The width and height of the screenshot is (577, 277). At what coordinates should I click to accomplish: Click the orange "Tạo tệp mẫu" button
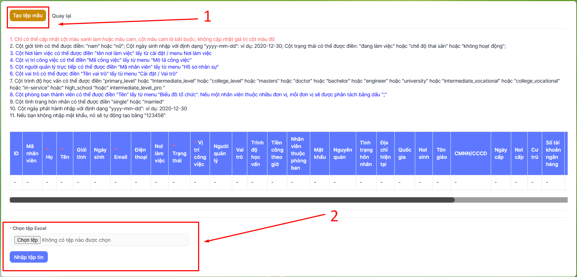tap(28, 15)
